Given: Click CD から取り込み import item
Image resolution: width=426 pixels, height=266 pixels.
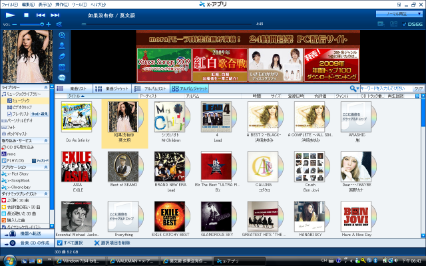Looking at the screenshot, I should (x=18, y=147).
